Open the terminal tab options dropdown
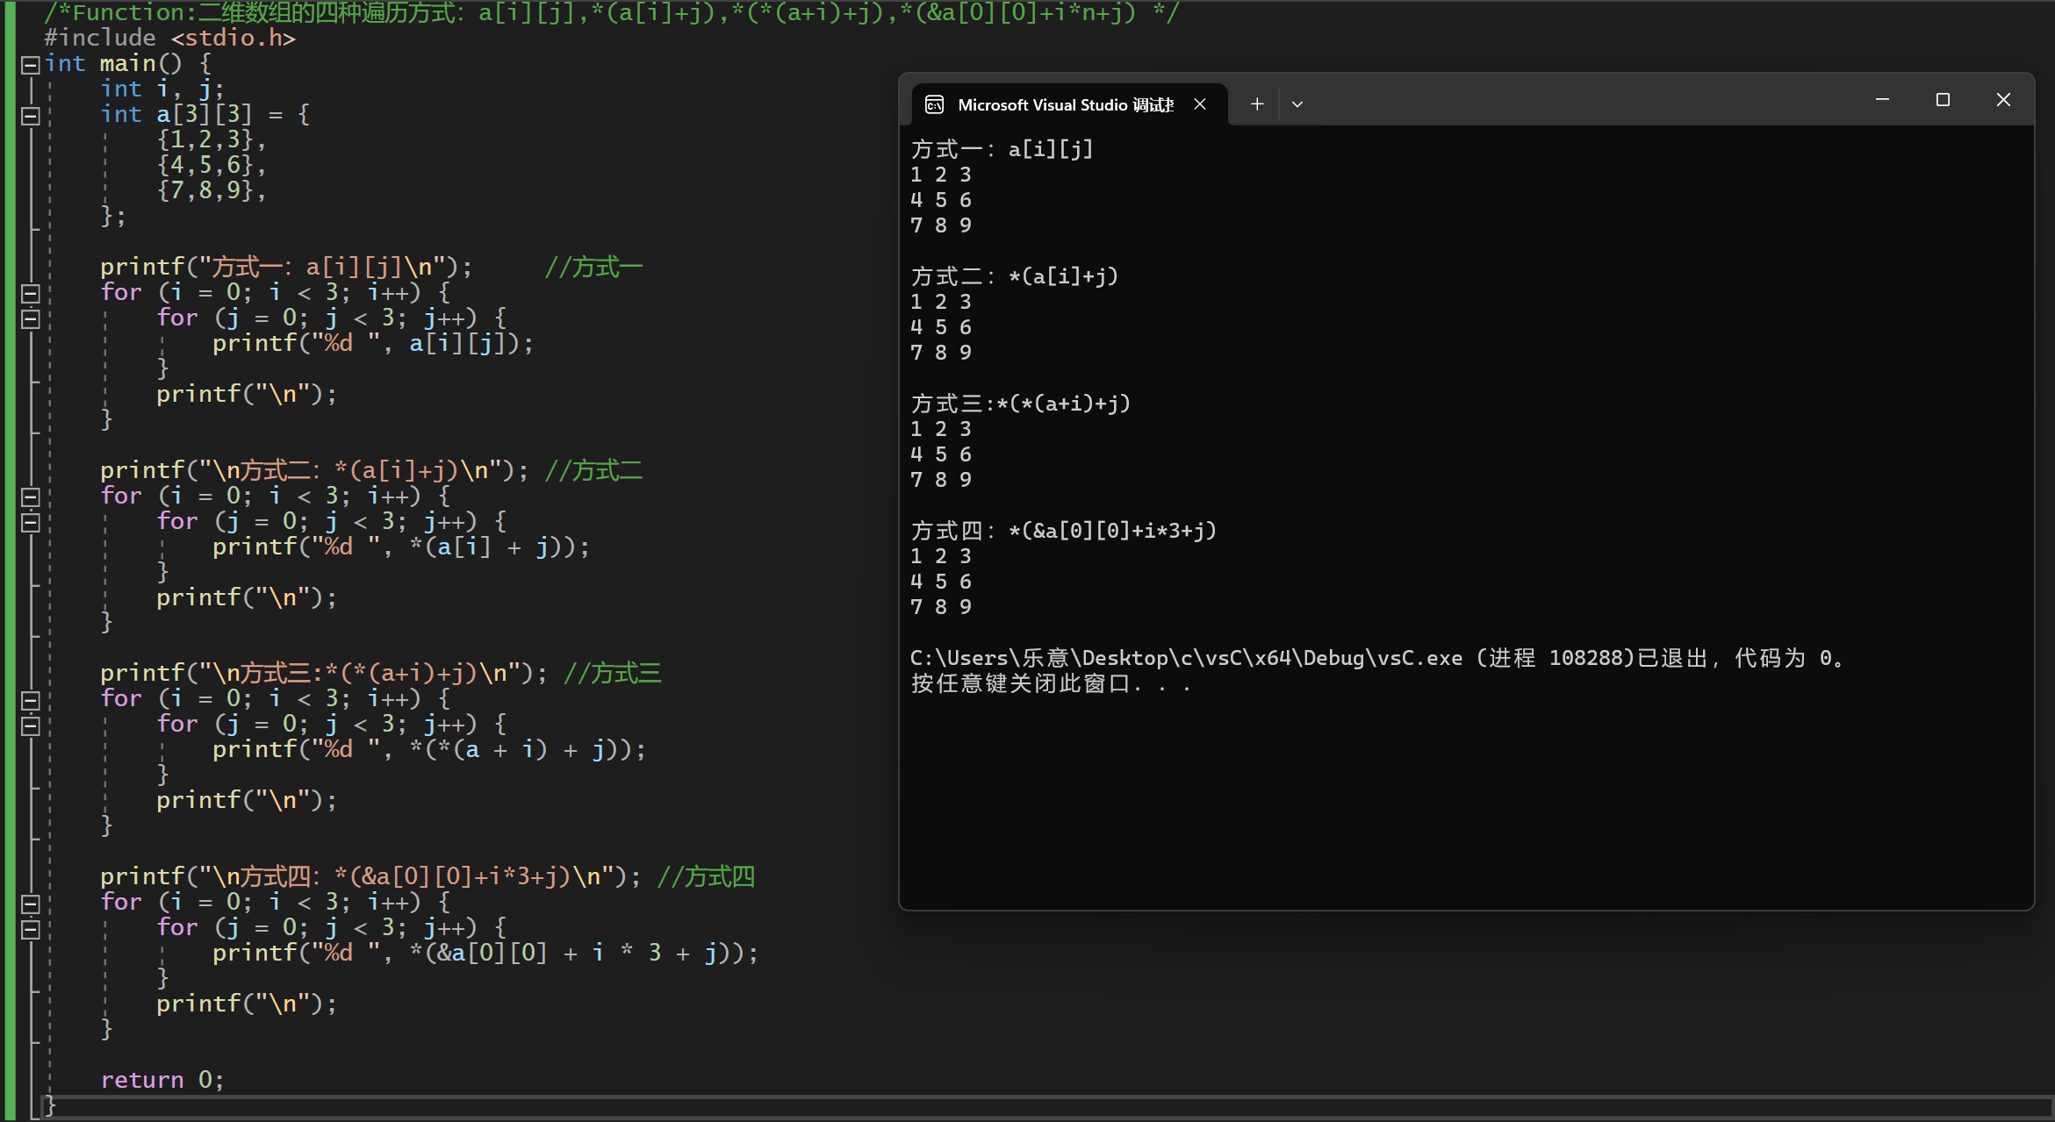 point(1297,104)
